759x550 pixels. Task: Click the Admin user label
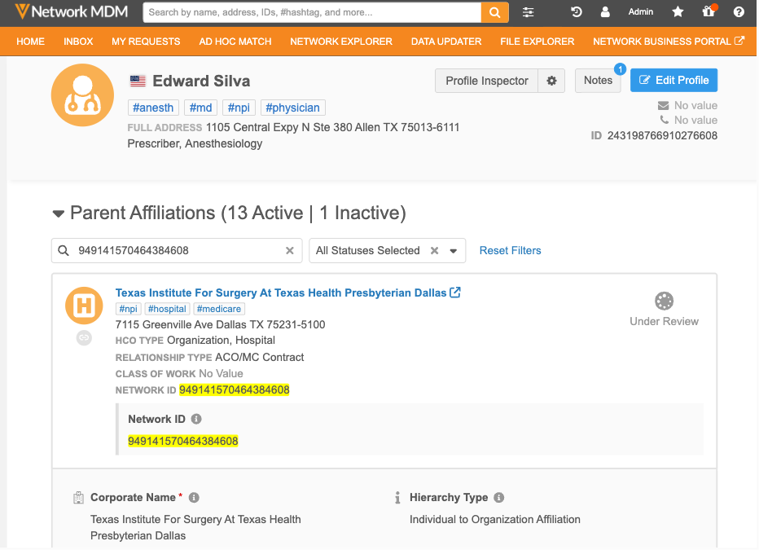[641, 12]
